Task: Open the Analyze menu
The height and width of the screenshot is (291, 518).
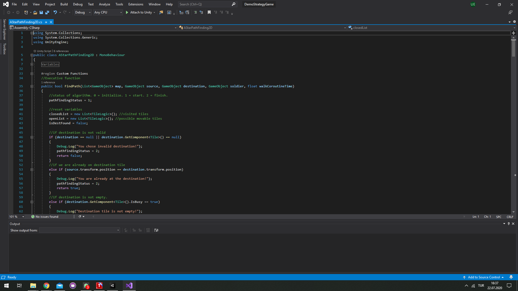Action: 104,4
